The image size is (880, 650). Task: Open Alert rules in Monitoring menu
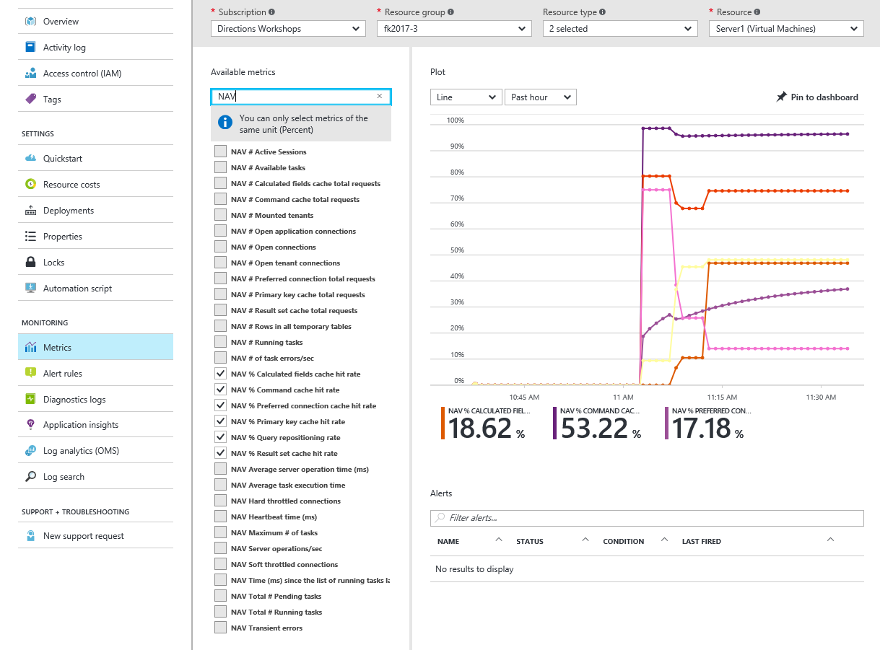tap(63, 374)
